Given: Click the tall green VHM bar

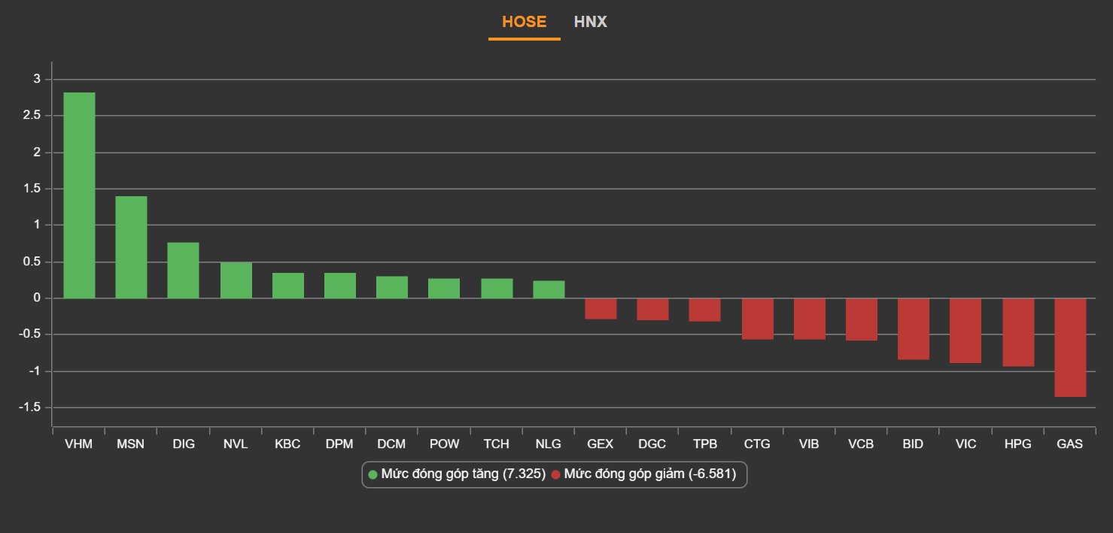Looking at the screenshot, I should click(79, 195).
